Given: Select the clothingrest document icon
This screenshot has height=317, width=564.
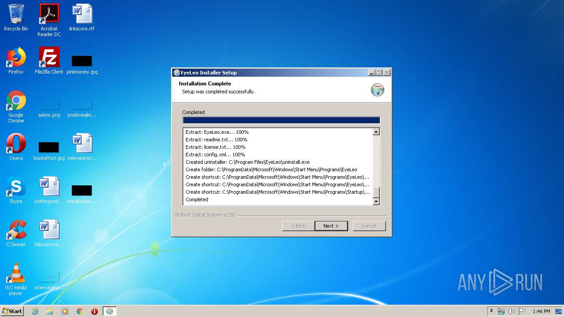Looking at the screenshot, I should pyautogui.click(x=49, y=190).
